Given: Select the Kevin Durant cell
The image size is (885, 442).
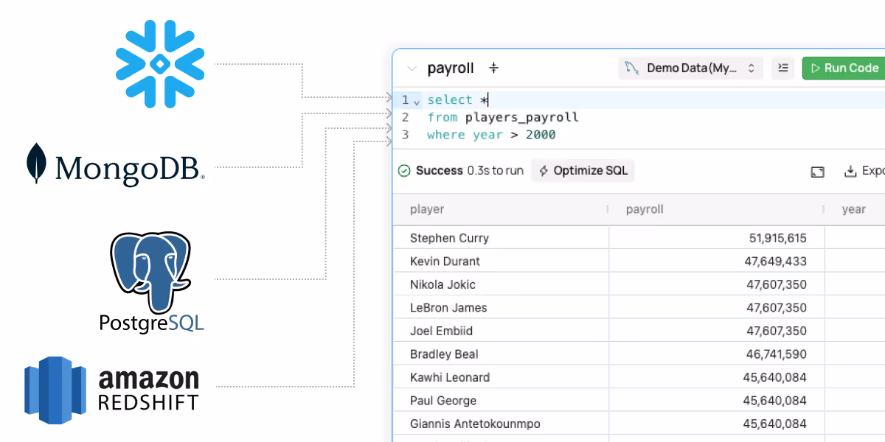Looking at the screenshot, I should point(501,261).
